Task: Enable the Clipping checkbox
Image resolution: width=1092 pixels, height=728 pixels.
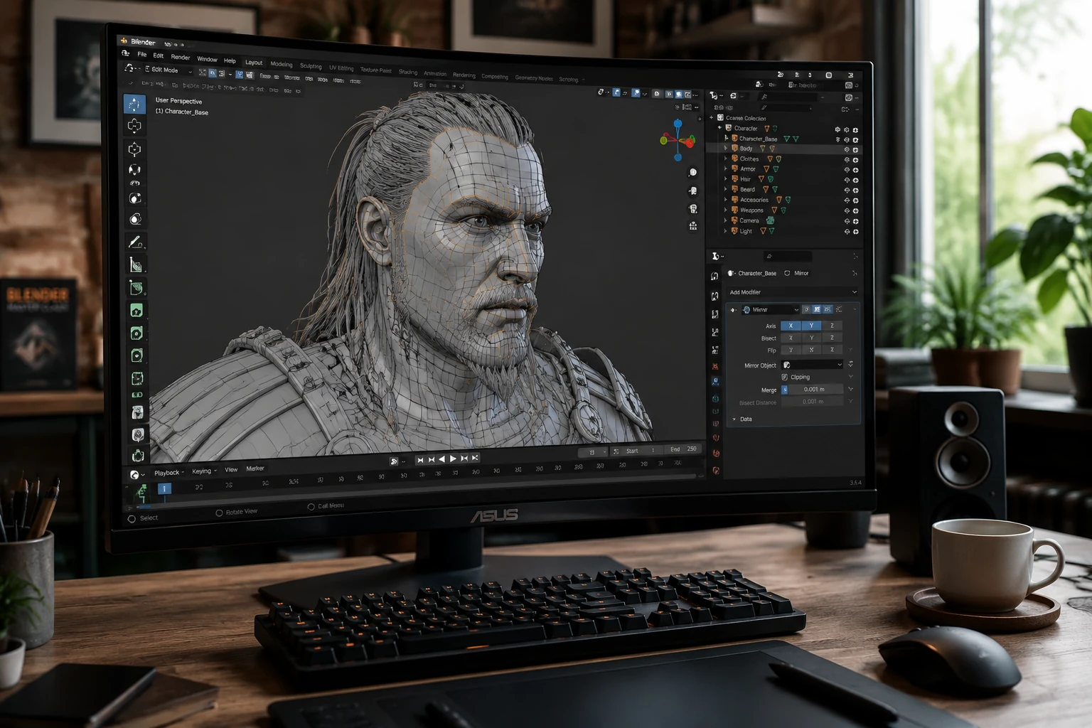Action: click(785, 377)
